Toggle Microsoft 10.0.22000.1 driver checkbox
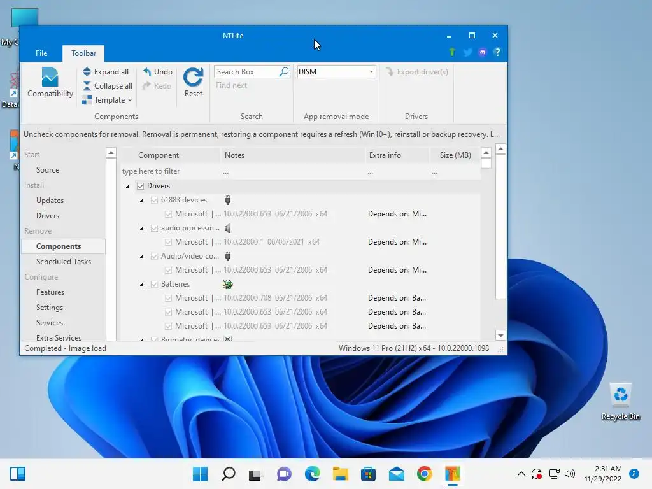652x489 pixels. click(168, 242)
